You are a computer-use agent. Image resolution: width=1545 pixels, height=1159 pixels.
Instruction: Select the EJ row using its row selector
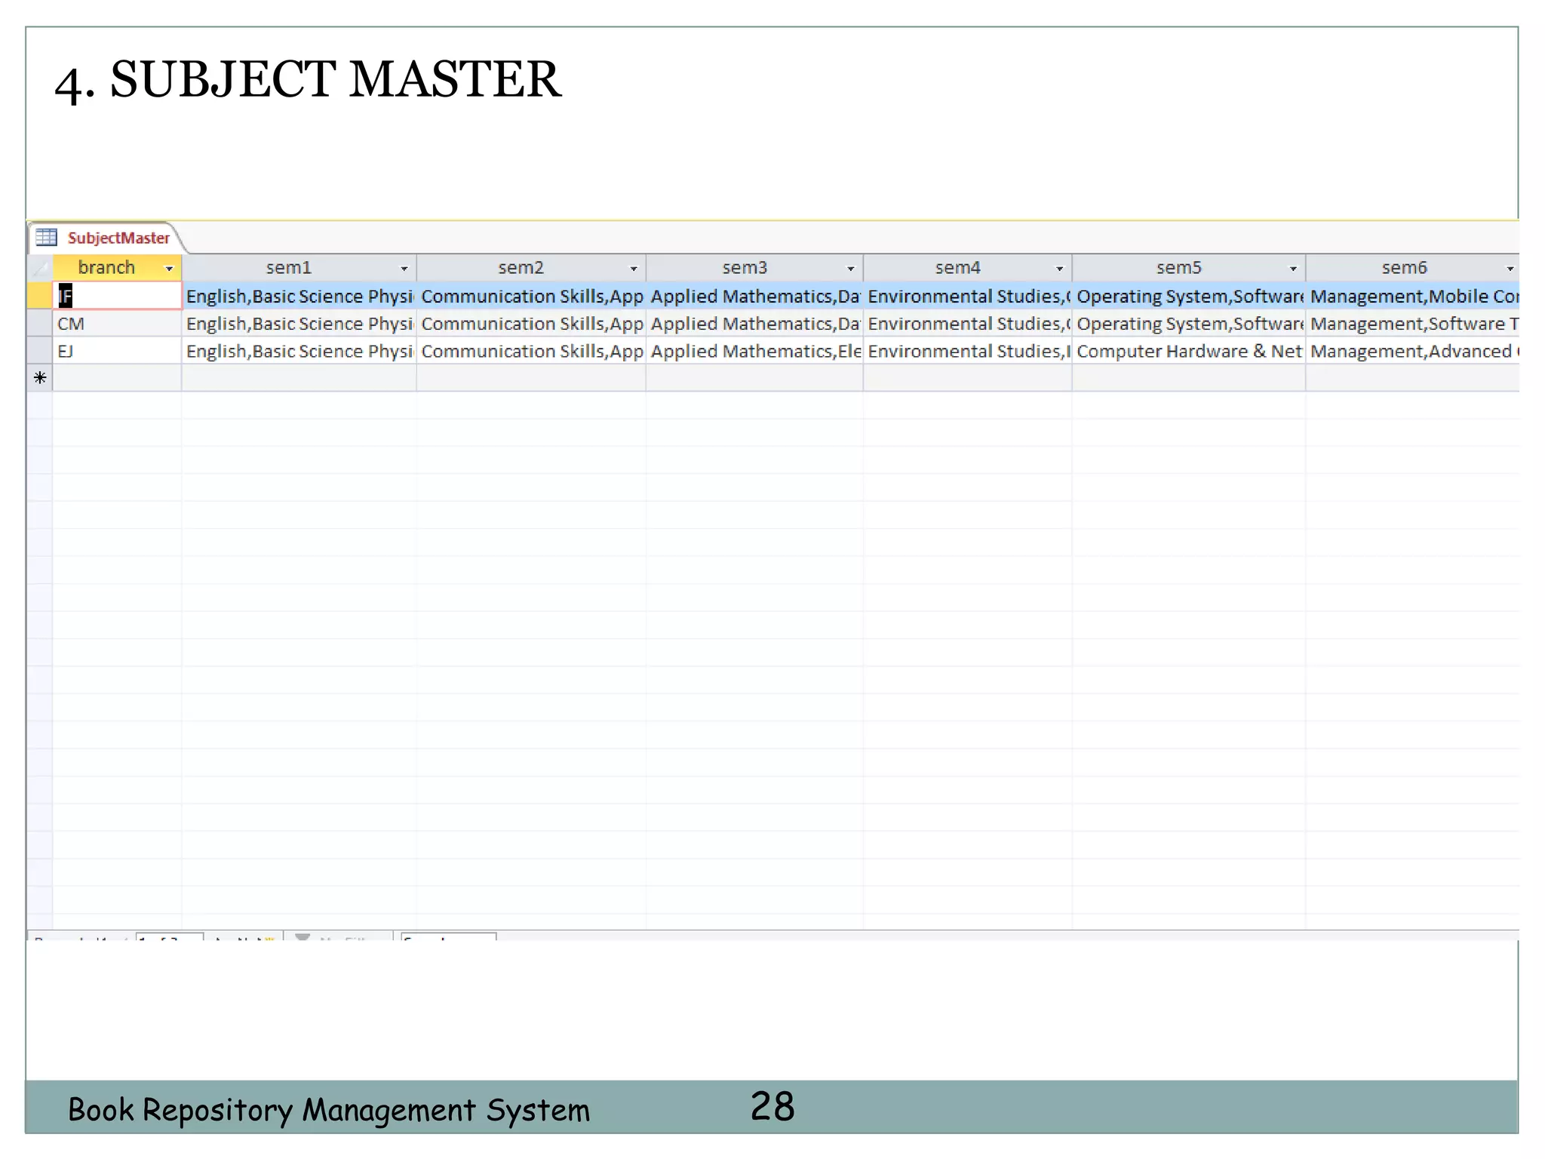point(40,351)
